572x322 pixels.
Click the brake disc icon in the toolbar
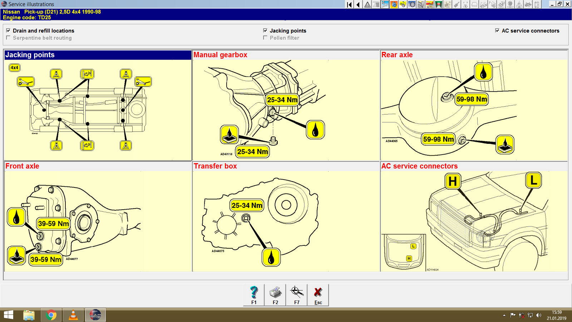point(412,5)
